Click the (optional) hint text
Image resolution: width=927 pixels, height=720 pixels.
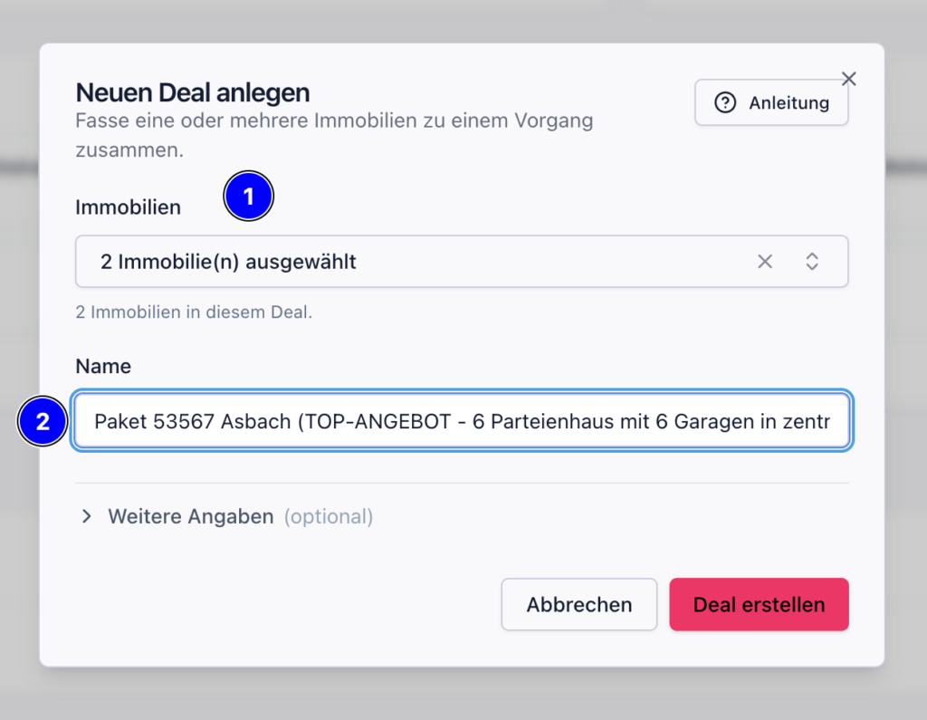click(x=329, y=516)
